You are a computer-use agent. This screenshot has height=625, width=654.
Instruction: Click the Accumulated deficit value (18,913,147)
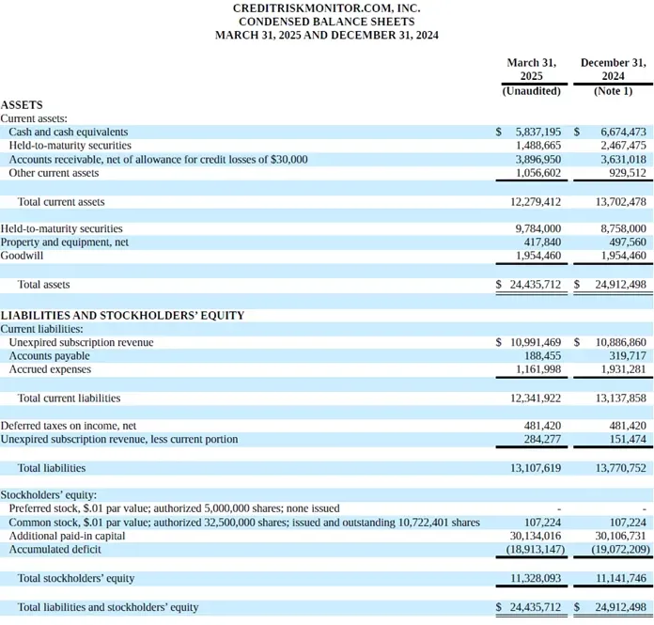click(x=536, y=549)
